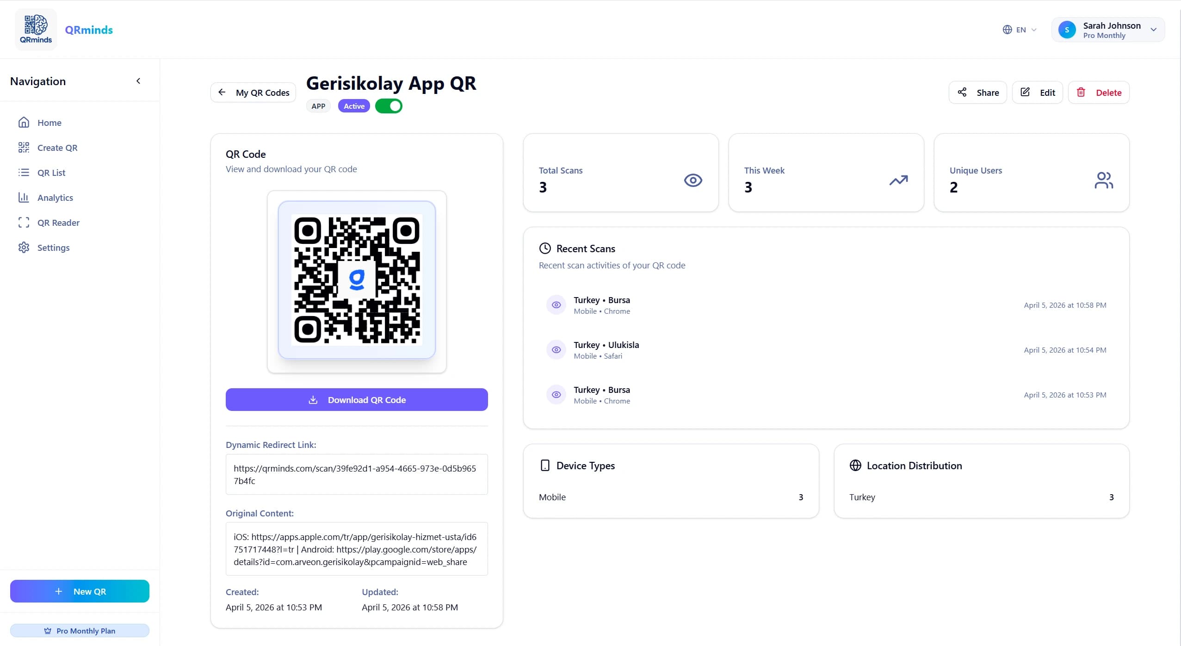Open the EN language dropdown

click(x=1020, y=29)
